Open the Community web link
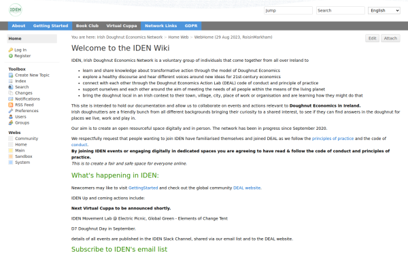The image size is (408, 255). [x=27, y=139]
